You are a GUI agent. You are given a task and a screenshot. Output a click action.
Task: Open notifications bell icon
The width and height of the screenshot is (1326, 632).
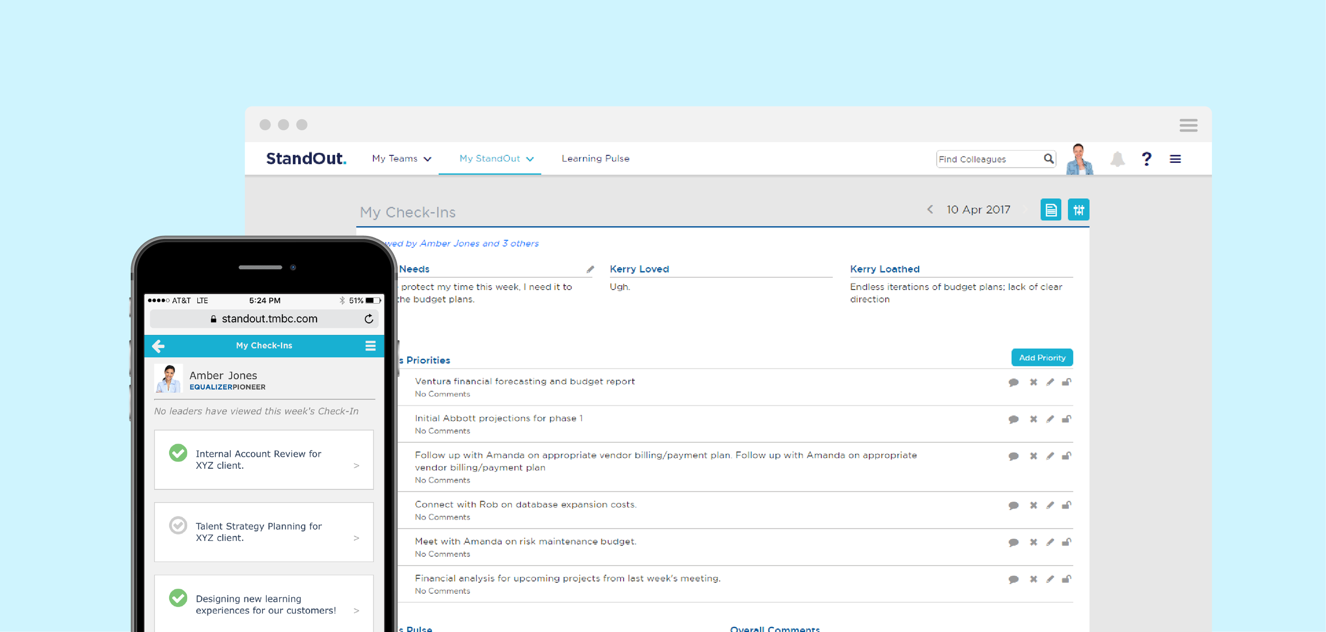point(1118,159)
